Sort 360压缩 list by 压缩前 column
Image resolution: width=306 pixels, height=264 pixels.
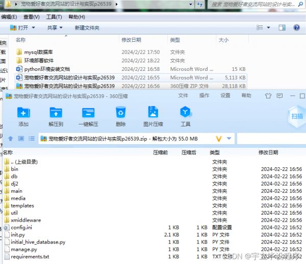(161, 152)
